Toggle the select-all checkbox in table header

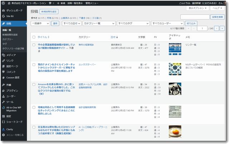(34, 37)
